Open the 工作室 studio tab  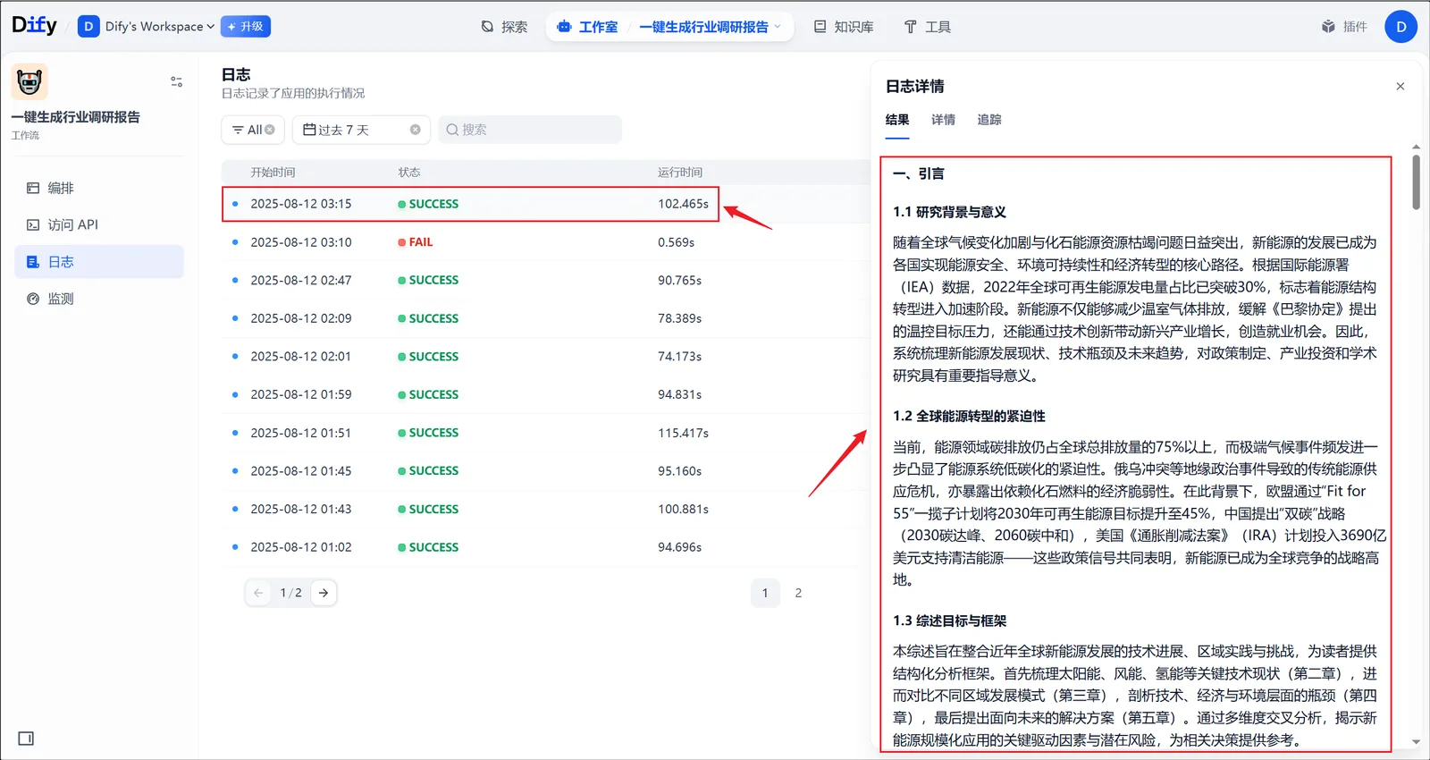(x=587, y=27)
